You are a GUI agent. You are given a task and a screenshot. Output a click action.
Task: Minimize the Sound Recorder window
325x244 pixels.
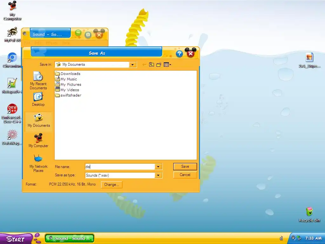(x=78, y=33)
